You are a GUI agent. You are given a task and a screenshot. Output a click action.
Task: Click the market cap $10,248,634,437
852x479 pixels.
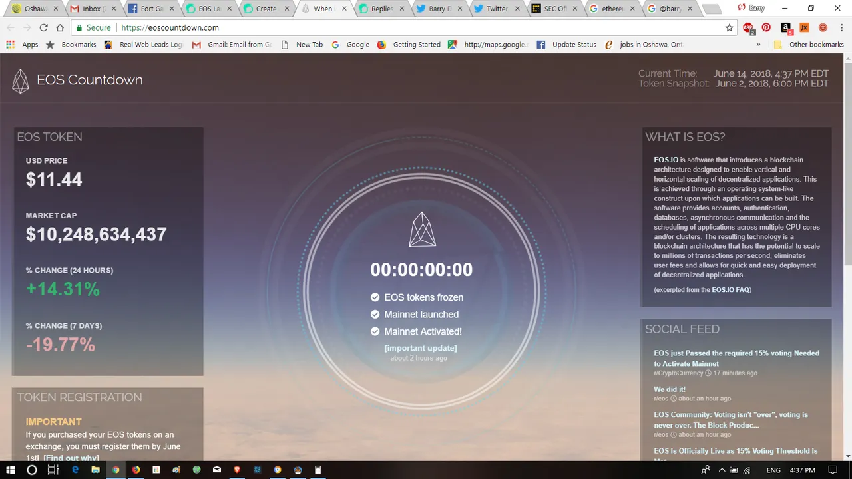(97, 234)
